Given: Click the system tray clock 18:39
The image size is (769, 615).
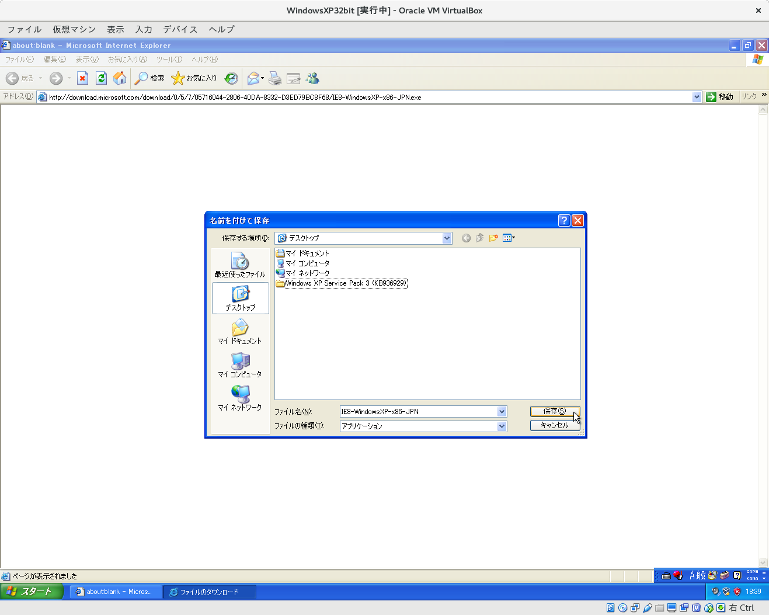Looking at the screenshot, I should pyautogui.click(x=753, y=592).
